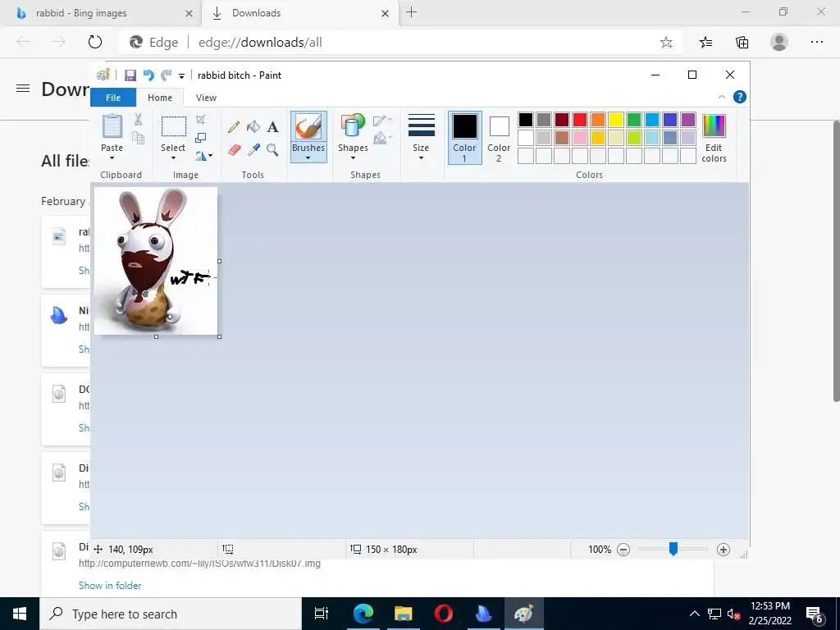The height and width of the screenshot is (630, 840).
Task: Open Paint Help question mark icon
Action: click(740, 97)
